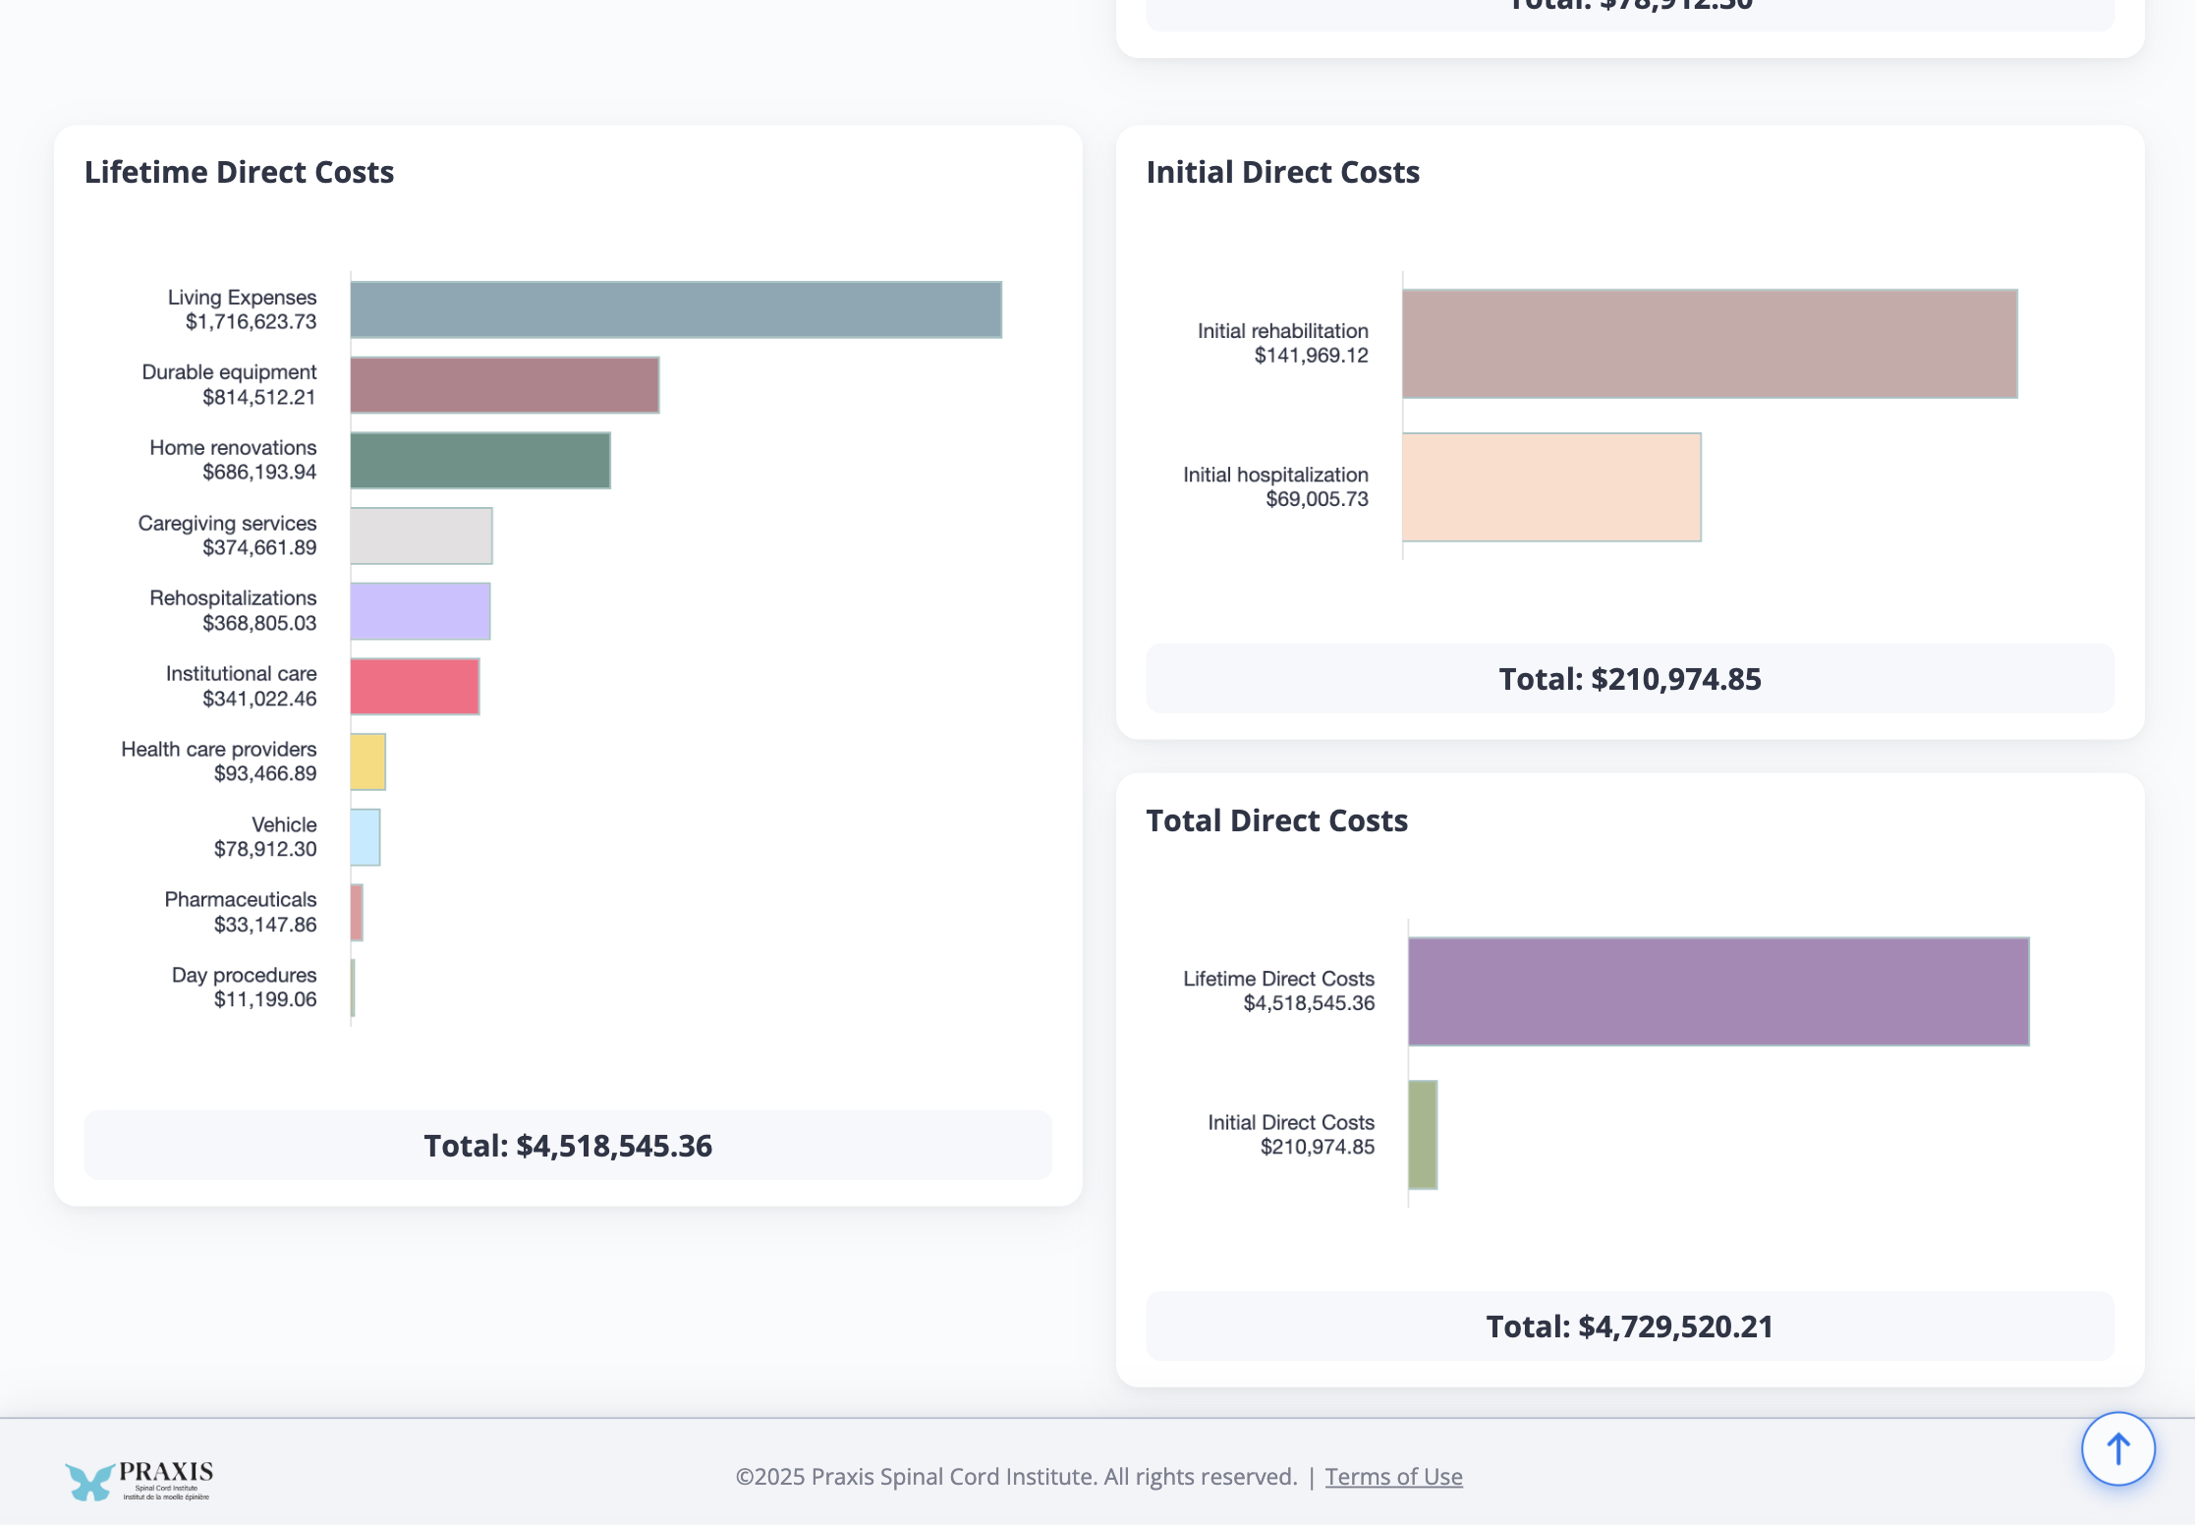Click the Durable equipment bar

point(505,385)
